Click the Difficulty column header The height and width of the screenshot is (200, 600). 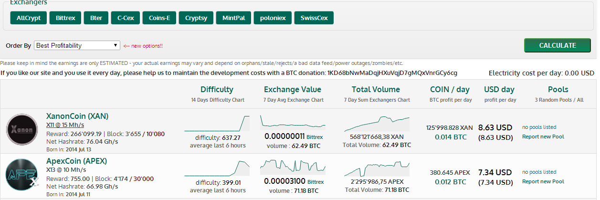[217, 89]
